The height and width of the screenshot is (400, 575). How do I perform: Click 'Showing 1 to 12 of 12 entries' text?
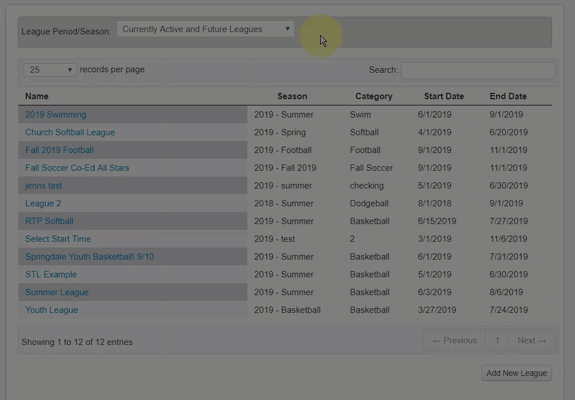click(x=77, y=342)
